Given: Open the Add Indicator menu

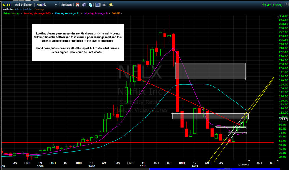Looking at the screenshot, I should 23,5.
